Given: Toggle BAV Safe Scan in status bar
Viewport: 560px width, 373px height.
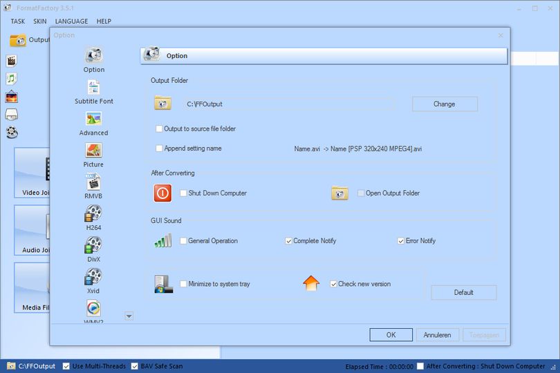Looking at the screenshot, I should (135, 366).
